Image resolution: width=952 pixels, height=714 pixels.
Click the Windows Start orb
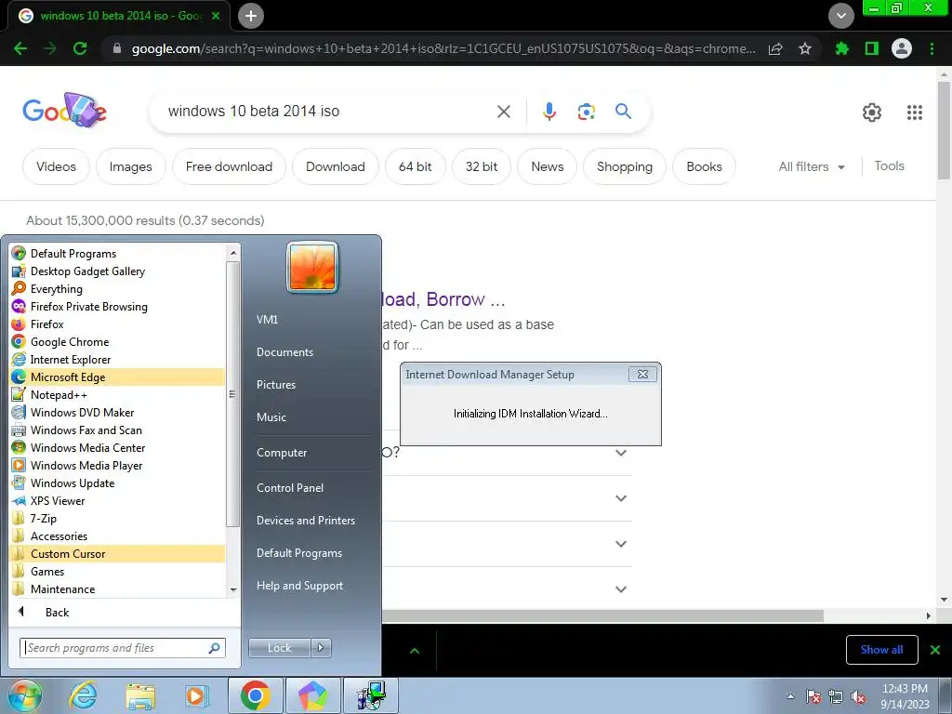24,695
